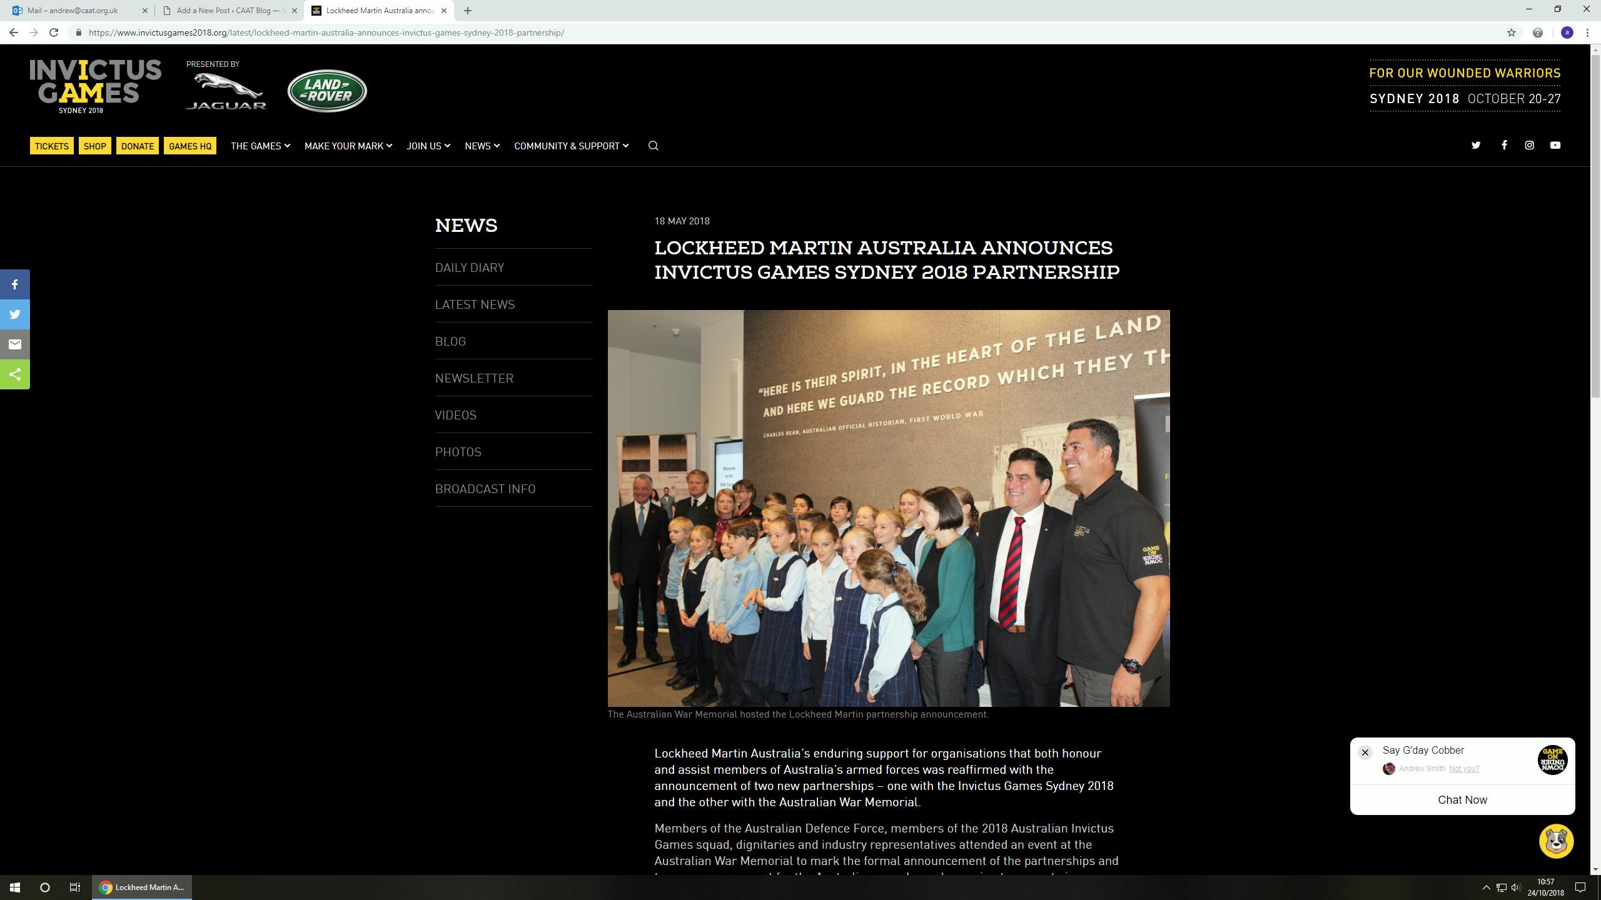The width and height of the screenshot is (1601, 900).
Task: Open the Chrome profile avatar
Action: click(x=1567, y=32)
